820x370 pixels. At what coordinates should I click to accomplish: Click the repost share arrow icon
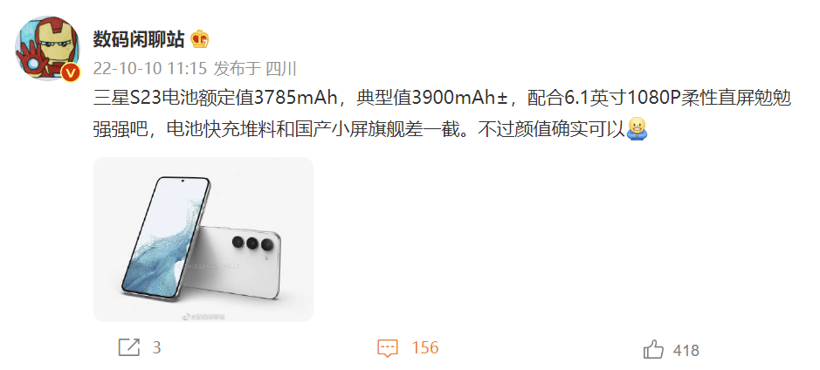[x=129, y=348]
